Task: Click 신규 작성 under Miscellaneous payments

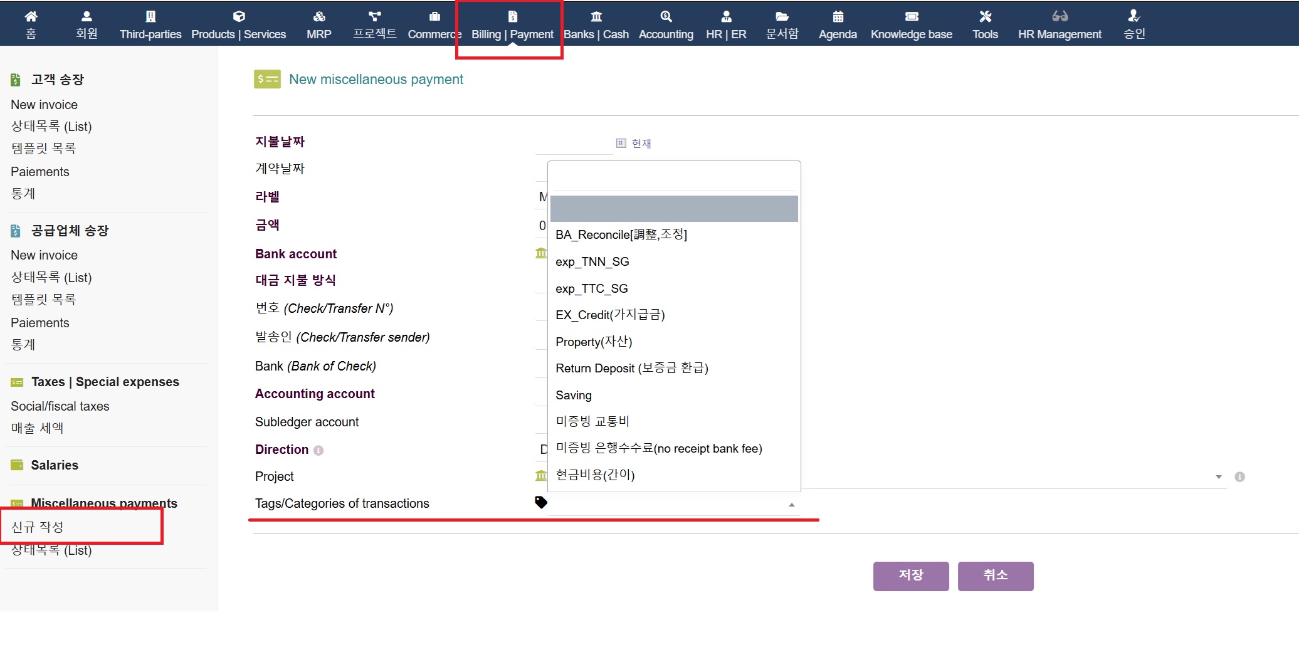Action: pos(38,527)
